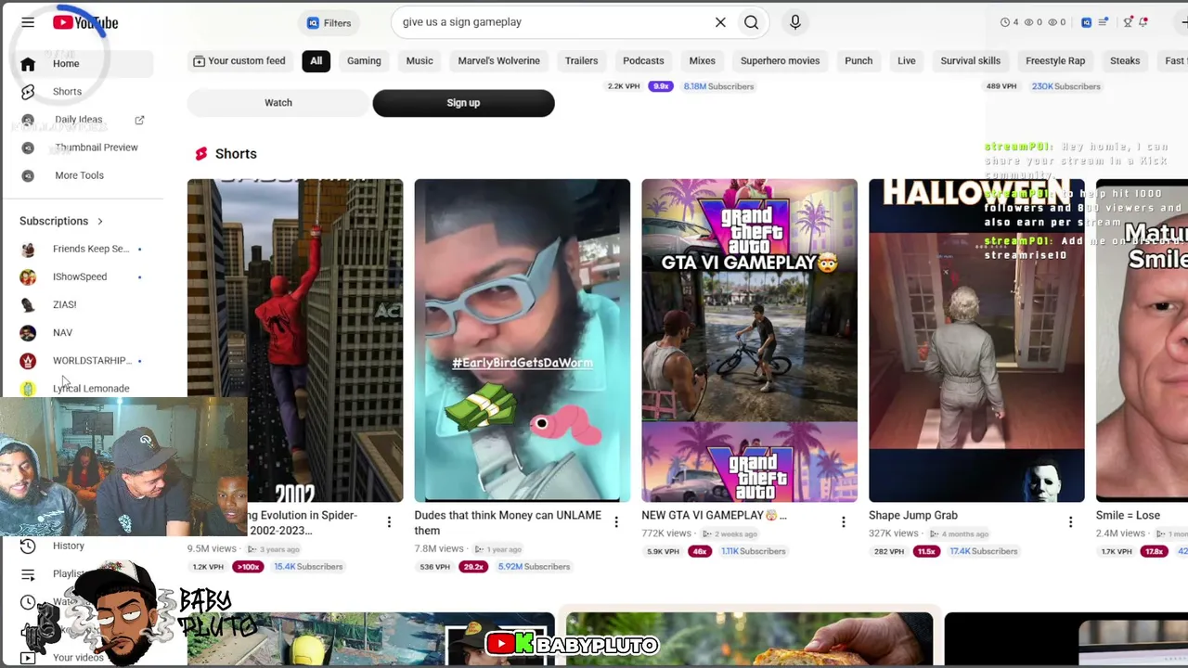Open the ZIAS! channel avatar
The width and height of the screenshot is (1188, 668).
(28, 304)
